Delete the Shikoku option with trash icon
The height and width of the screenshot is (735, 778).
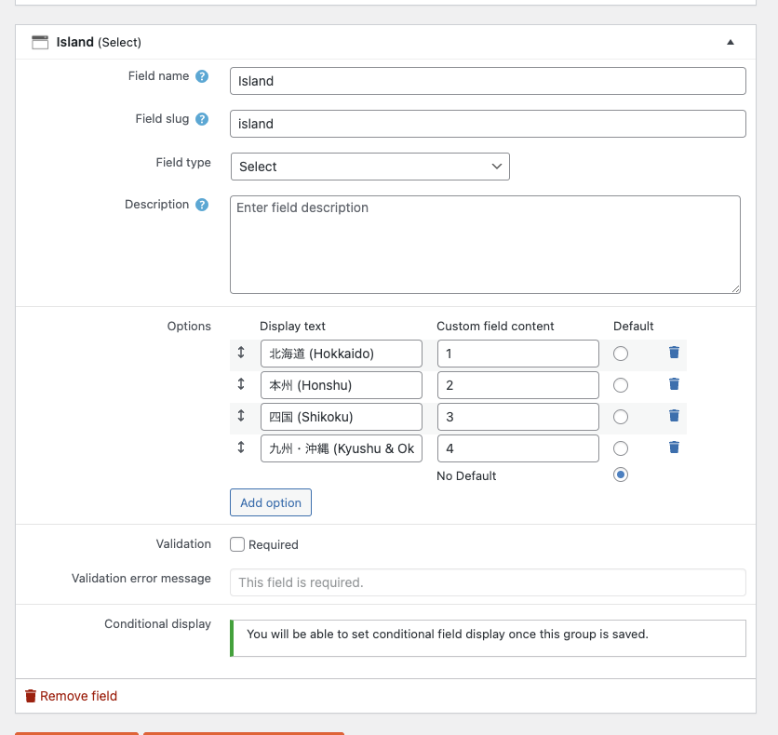[674, 416]
